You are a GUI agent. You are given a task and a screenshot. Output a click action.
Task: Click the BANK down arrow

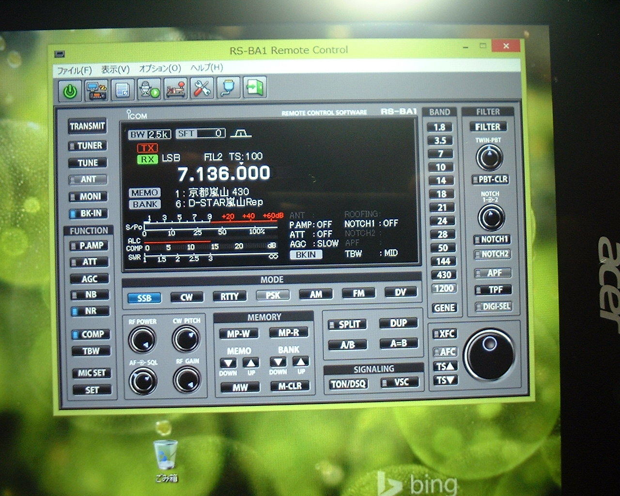278,362
